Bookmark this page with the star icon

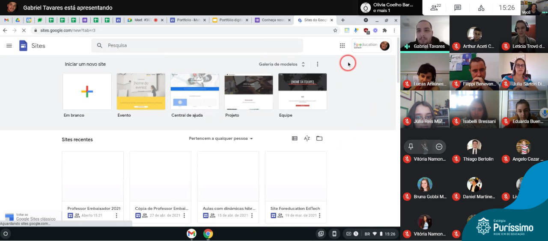[335, 30]
